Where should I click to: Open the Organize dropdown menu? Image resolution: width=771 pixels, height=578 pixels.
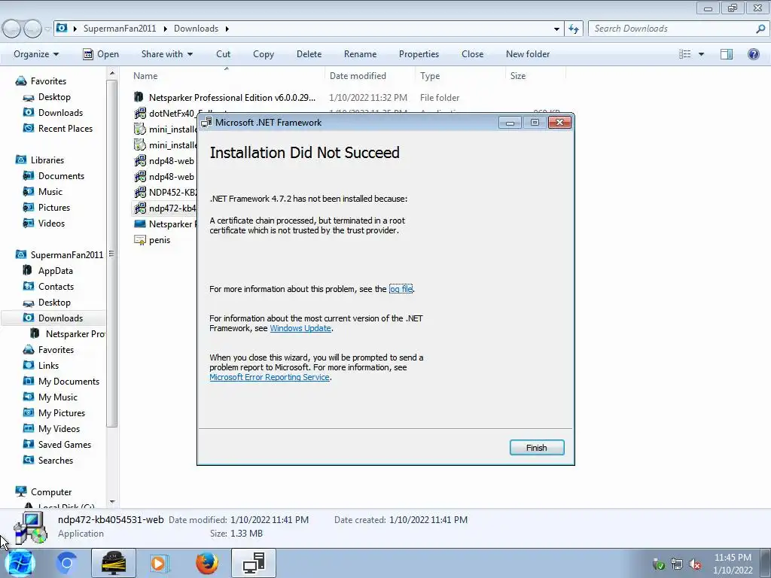point(36,54)
